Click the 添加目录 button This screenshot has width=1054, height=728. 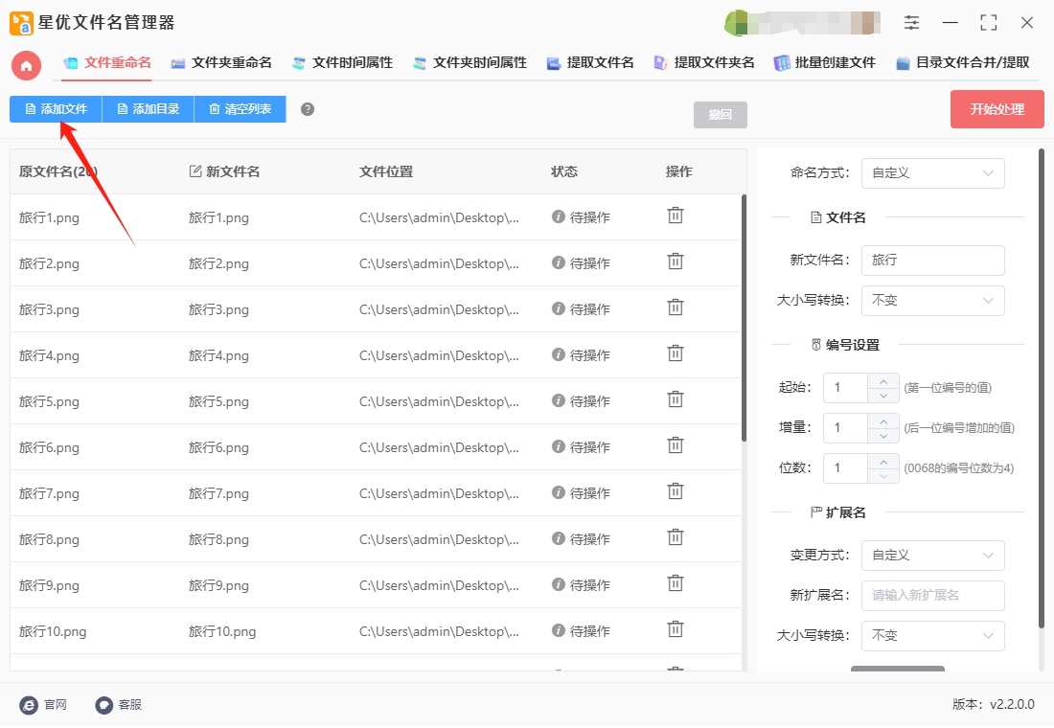(x=148, y=109)
